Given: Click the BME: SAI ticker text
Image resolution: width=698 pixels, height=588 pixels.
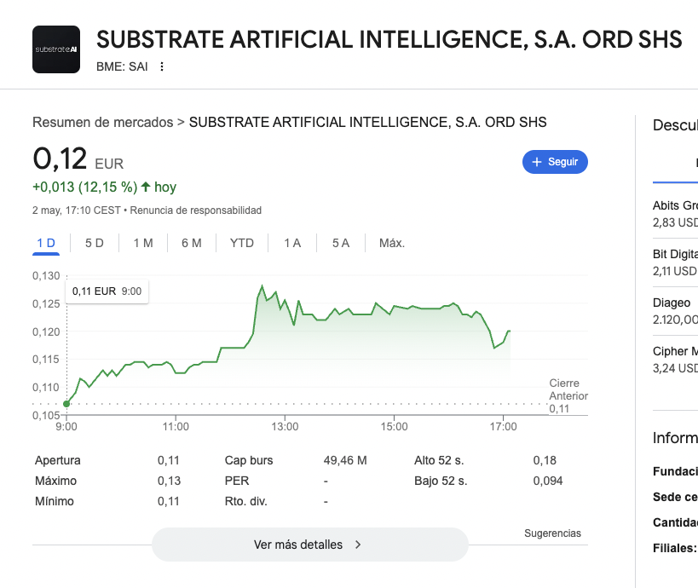Looking at the screenshot, I should click(x=122, y=66).
